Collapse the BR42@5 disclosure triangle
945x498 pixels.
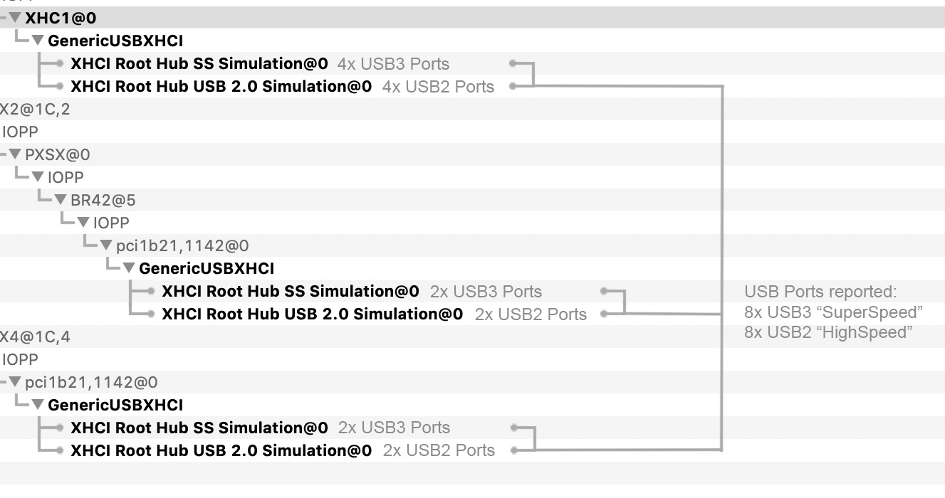coord(61,201)
